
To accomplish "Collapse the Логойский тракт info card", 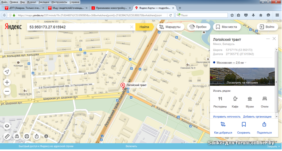I will coord(268,39).
